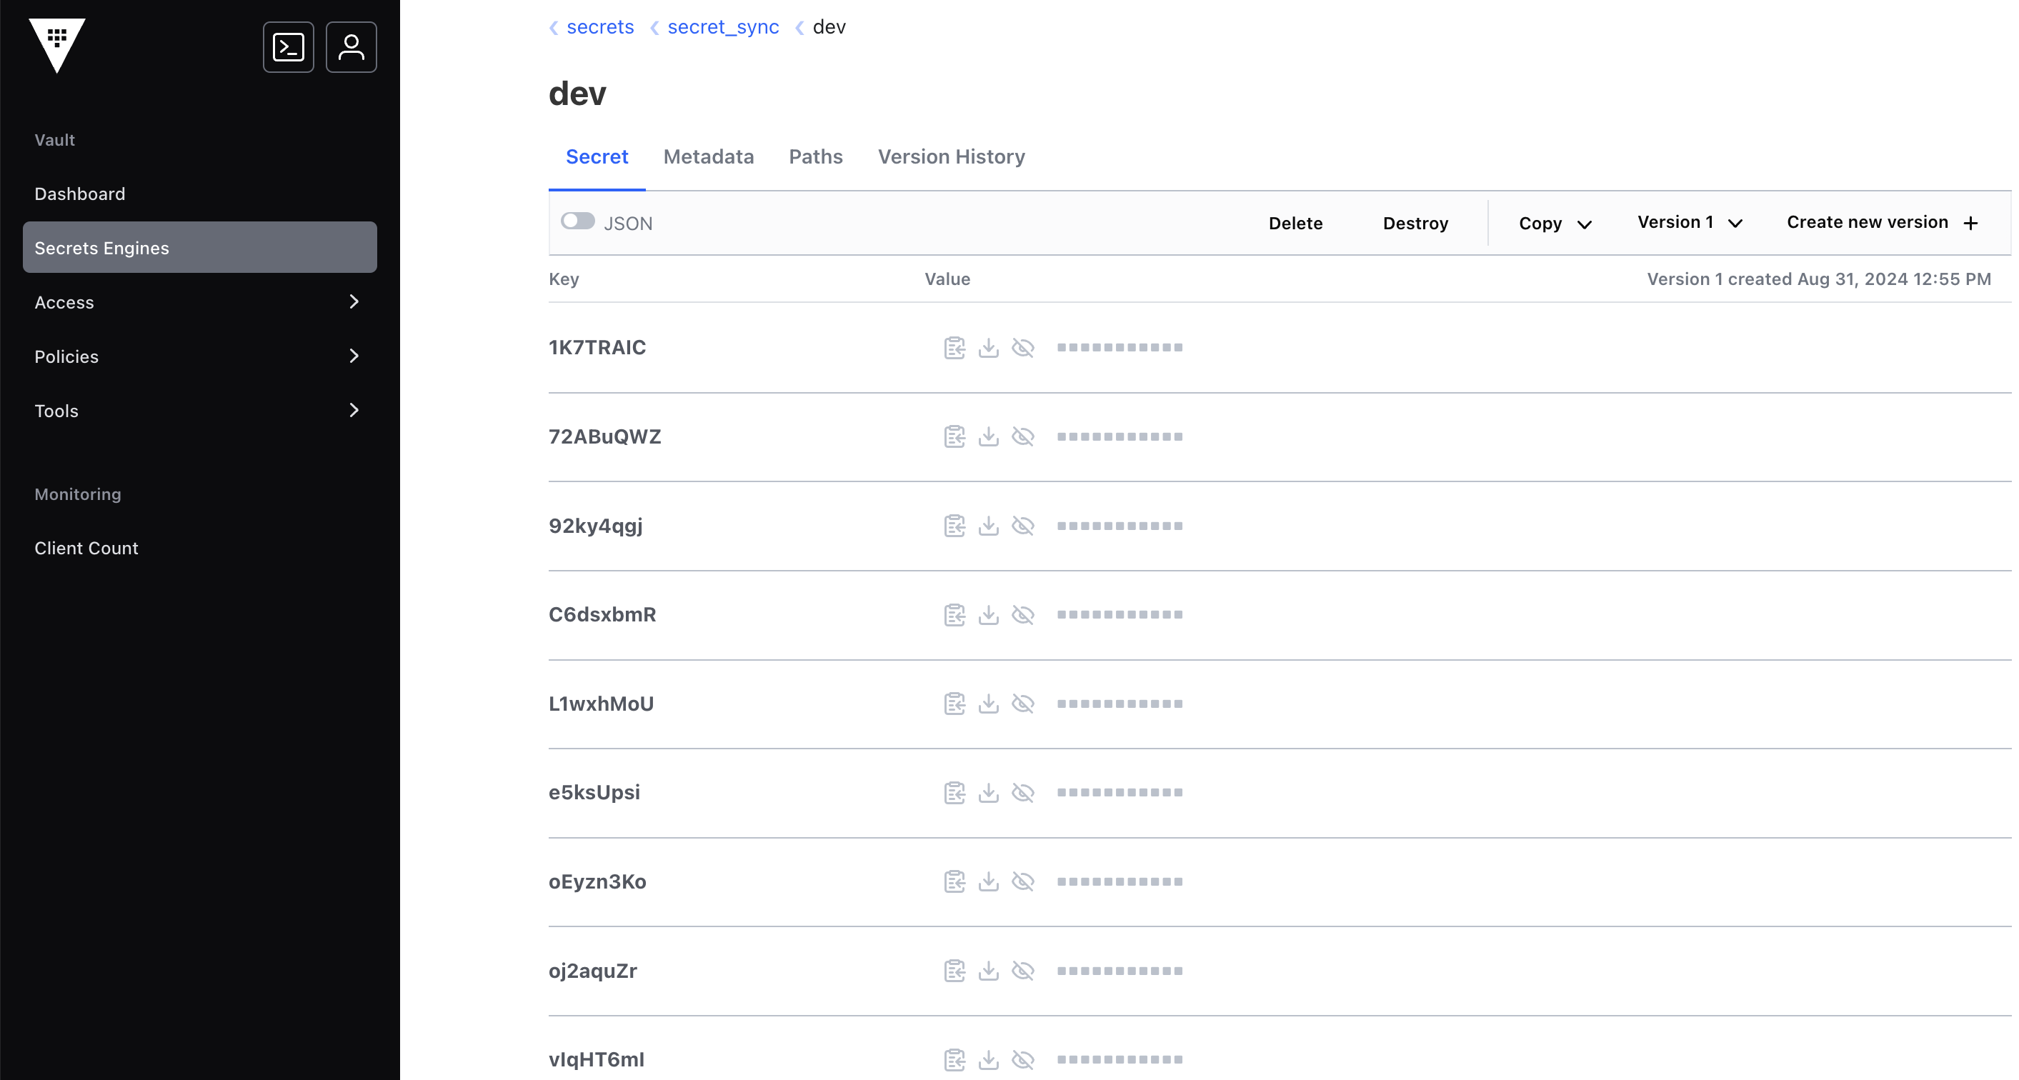Show hidden value for key e5ksUpsi
Image resolution: width=2019 pixels, height=1080 pixels.
[1023, 793]
